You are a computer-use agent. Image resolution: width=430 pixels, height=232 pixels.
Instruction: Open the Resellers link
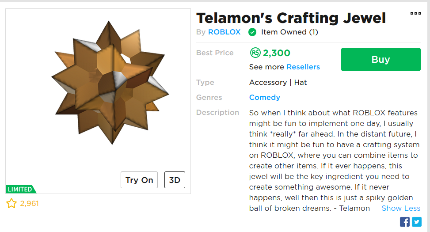pyautogui.click(x=303, y=67)
